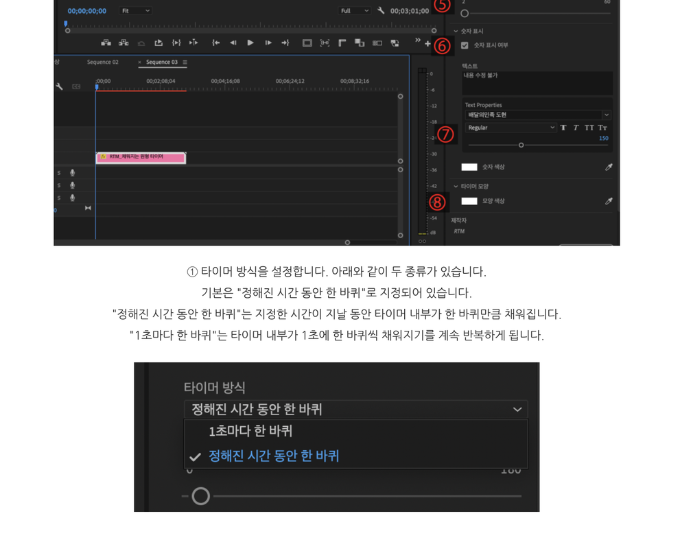This screenshot has width=680, height=549.
Task: Click the slider handle above the 숫자 표시 section
Action: pos(465,14)
